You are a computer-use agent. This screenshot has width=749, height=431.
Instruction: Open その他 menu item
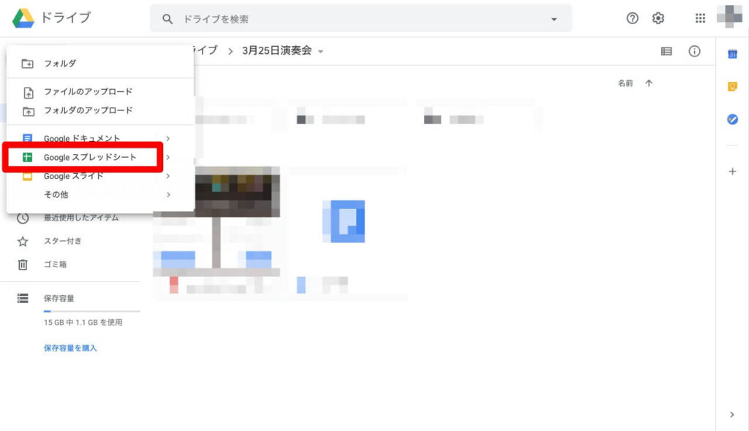99,195
